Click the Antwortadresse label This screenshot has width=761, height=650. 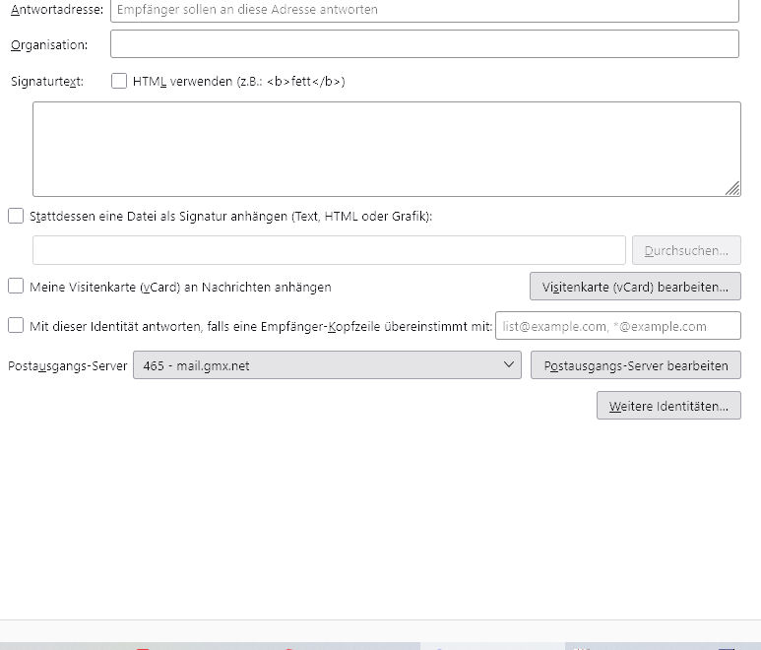[57, 10]
